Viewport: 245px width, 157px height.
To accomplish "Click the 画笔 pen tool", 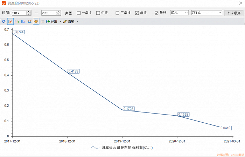I will 69,21.
